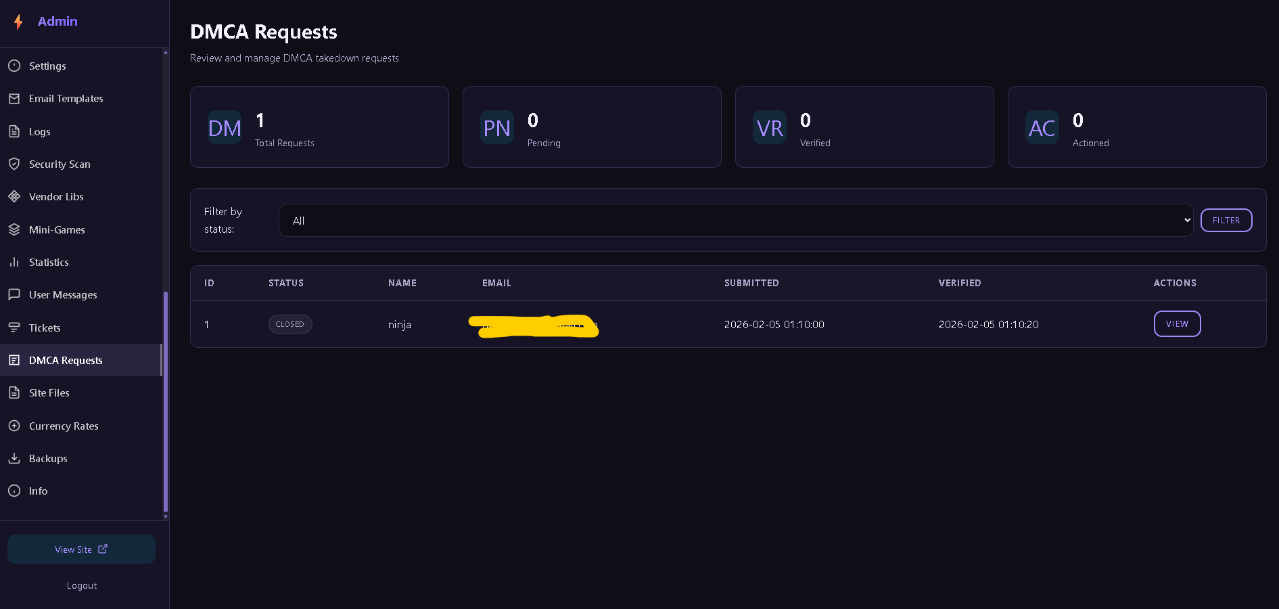Screen dimensions: 1279x609
Task: Click the Statistics bar chart icon
Action: click(x=14, y=262)
